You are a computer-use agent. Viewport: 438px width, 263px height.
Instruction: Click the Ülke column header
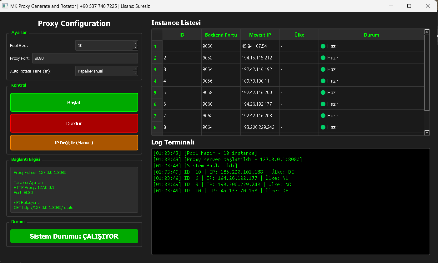click(x=299, y=35)
